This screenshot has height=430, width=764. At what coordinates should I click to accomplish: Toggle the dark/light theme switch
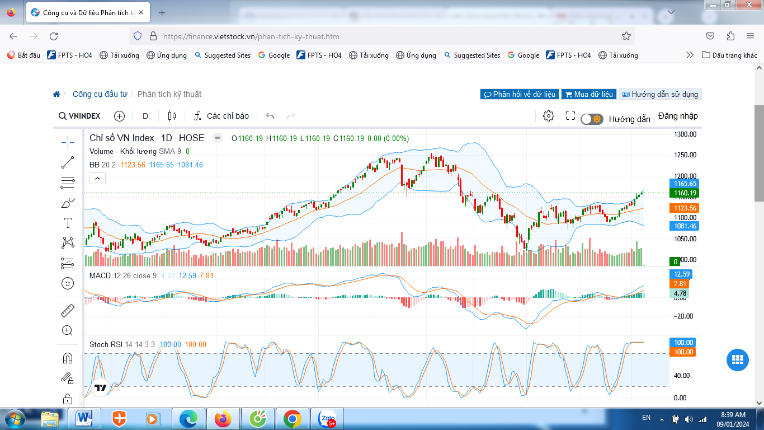[x=592, y=119]
